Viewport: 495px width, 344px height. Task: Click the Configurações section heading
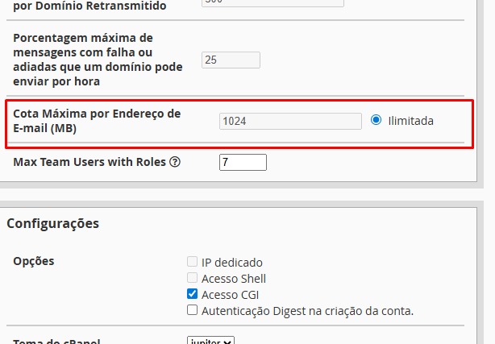[53, 223]
